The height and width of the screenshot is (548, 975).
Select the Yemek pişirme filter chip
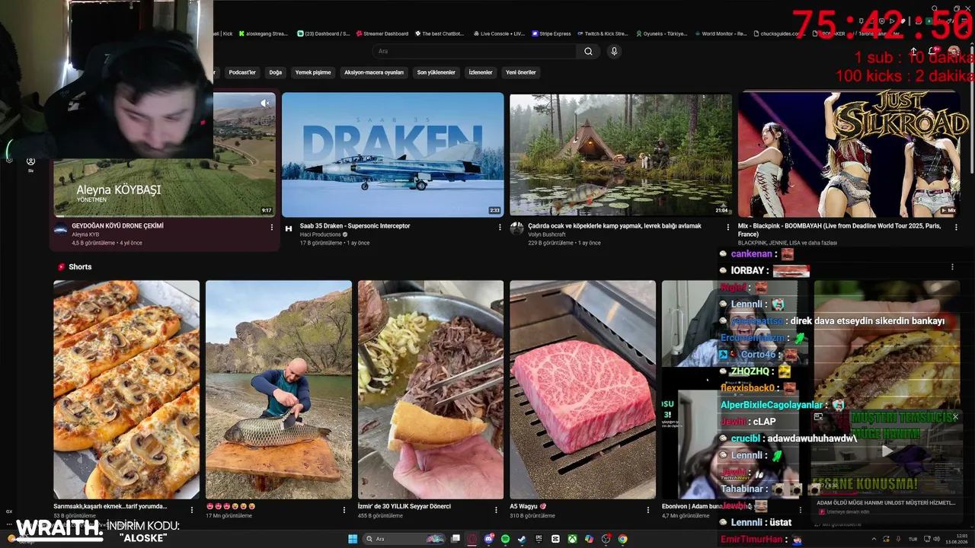point(313,72)
